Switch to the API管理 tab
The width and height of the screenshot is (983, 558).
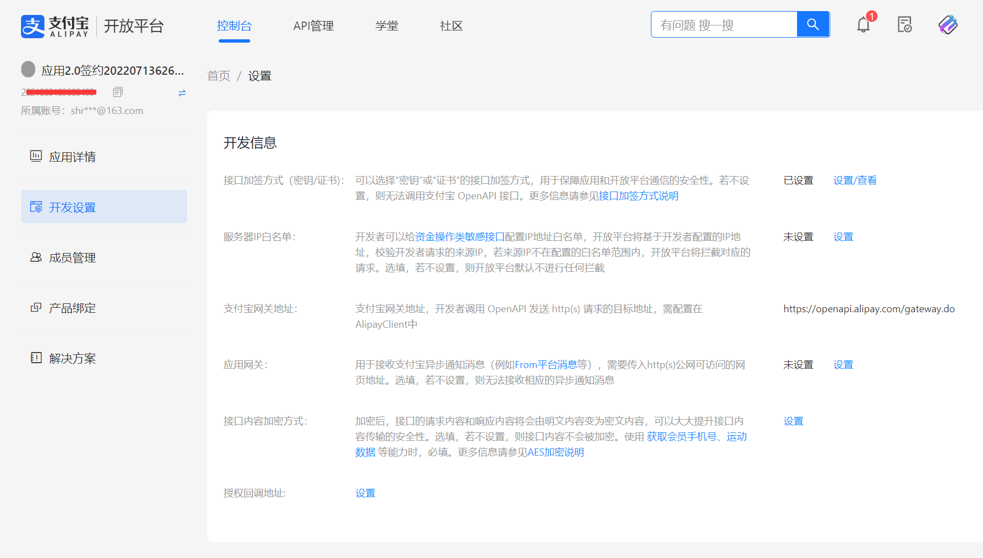pyautogui.click(x=313, y=26)
